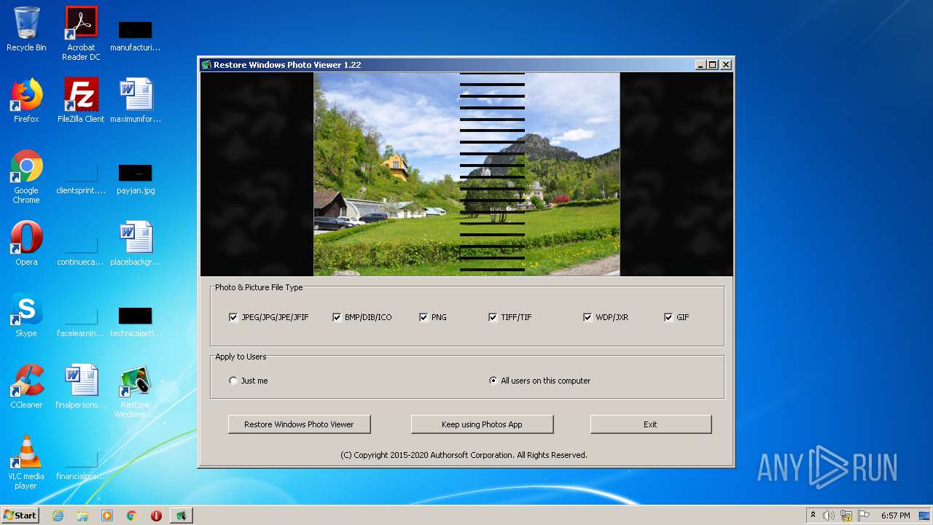Open maximumfor... Word document
Image resolution: width=933 pixels, height=525 pixels.
[136, 101]
